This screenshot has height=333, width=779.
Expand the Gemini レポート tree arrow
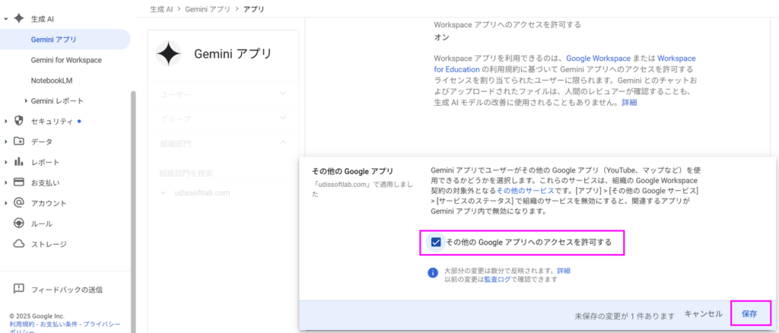(25, 101)
